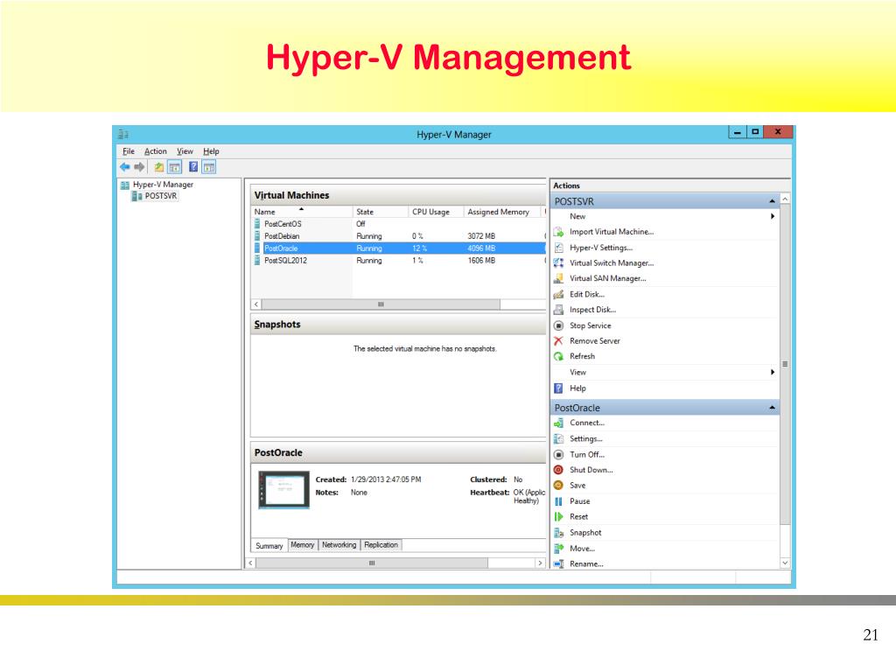Open the View menu in the menu bar

coord(185,151)
